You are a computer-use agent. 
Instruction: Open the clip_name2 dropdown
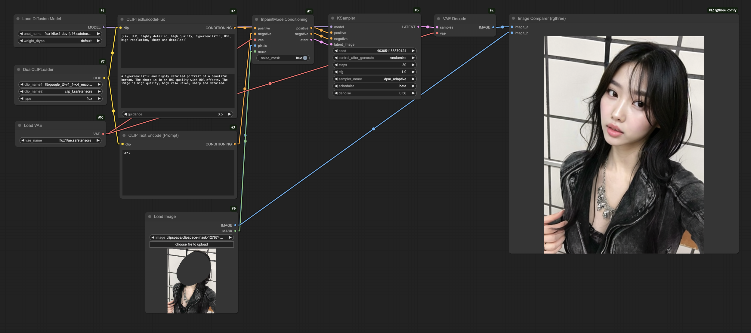[60, 91]
